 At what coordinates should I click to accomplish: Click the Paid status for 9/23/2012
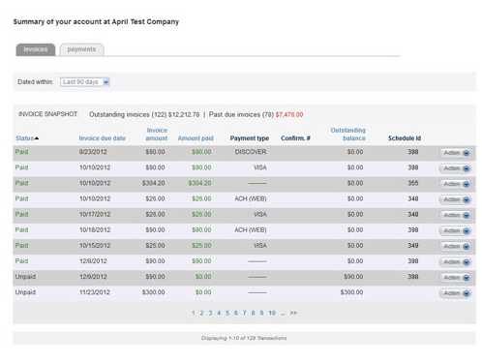pos(21,152)
